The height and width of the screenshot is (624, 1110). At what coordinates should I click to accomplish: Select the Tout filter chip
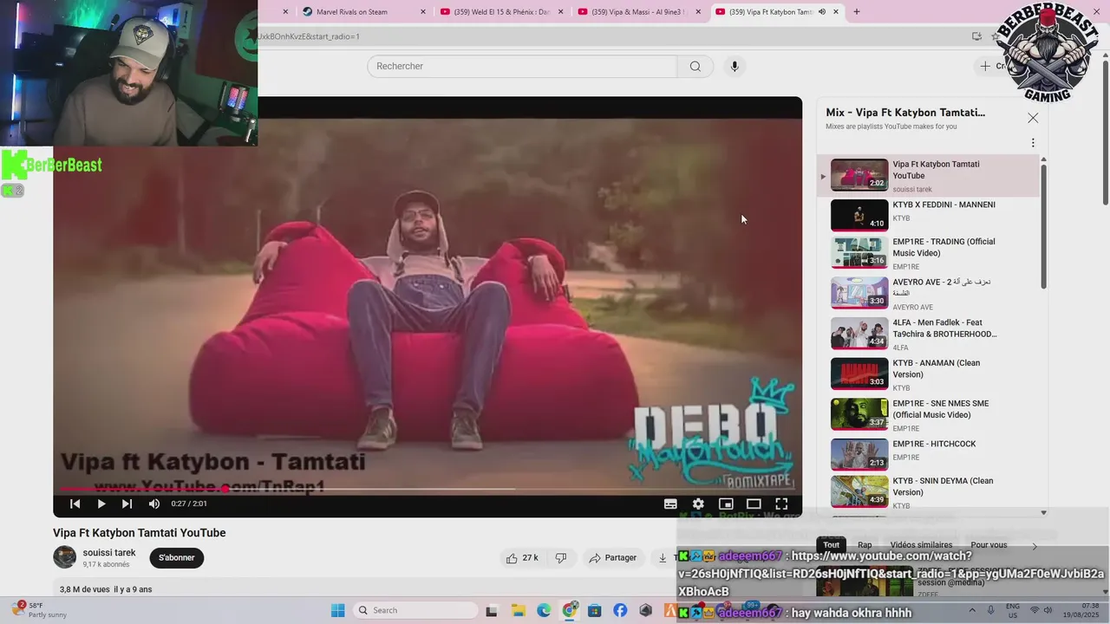click(832, 545)
